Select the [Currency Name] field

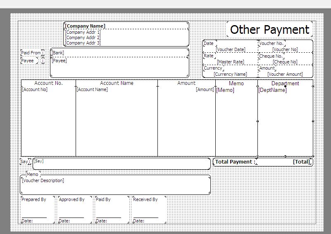tap(230, 74)
